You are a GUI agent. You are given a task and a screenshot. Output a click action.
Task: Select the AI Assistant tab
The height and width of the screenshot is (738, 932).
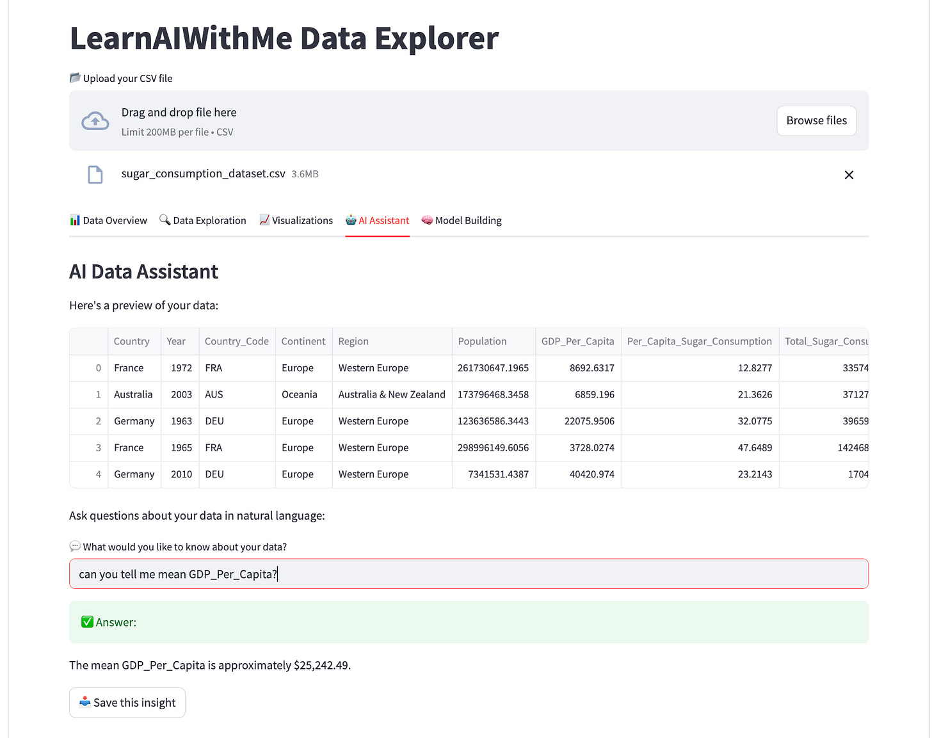click(377, 220)
